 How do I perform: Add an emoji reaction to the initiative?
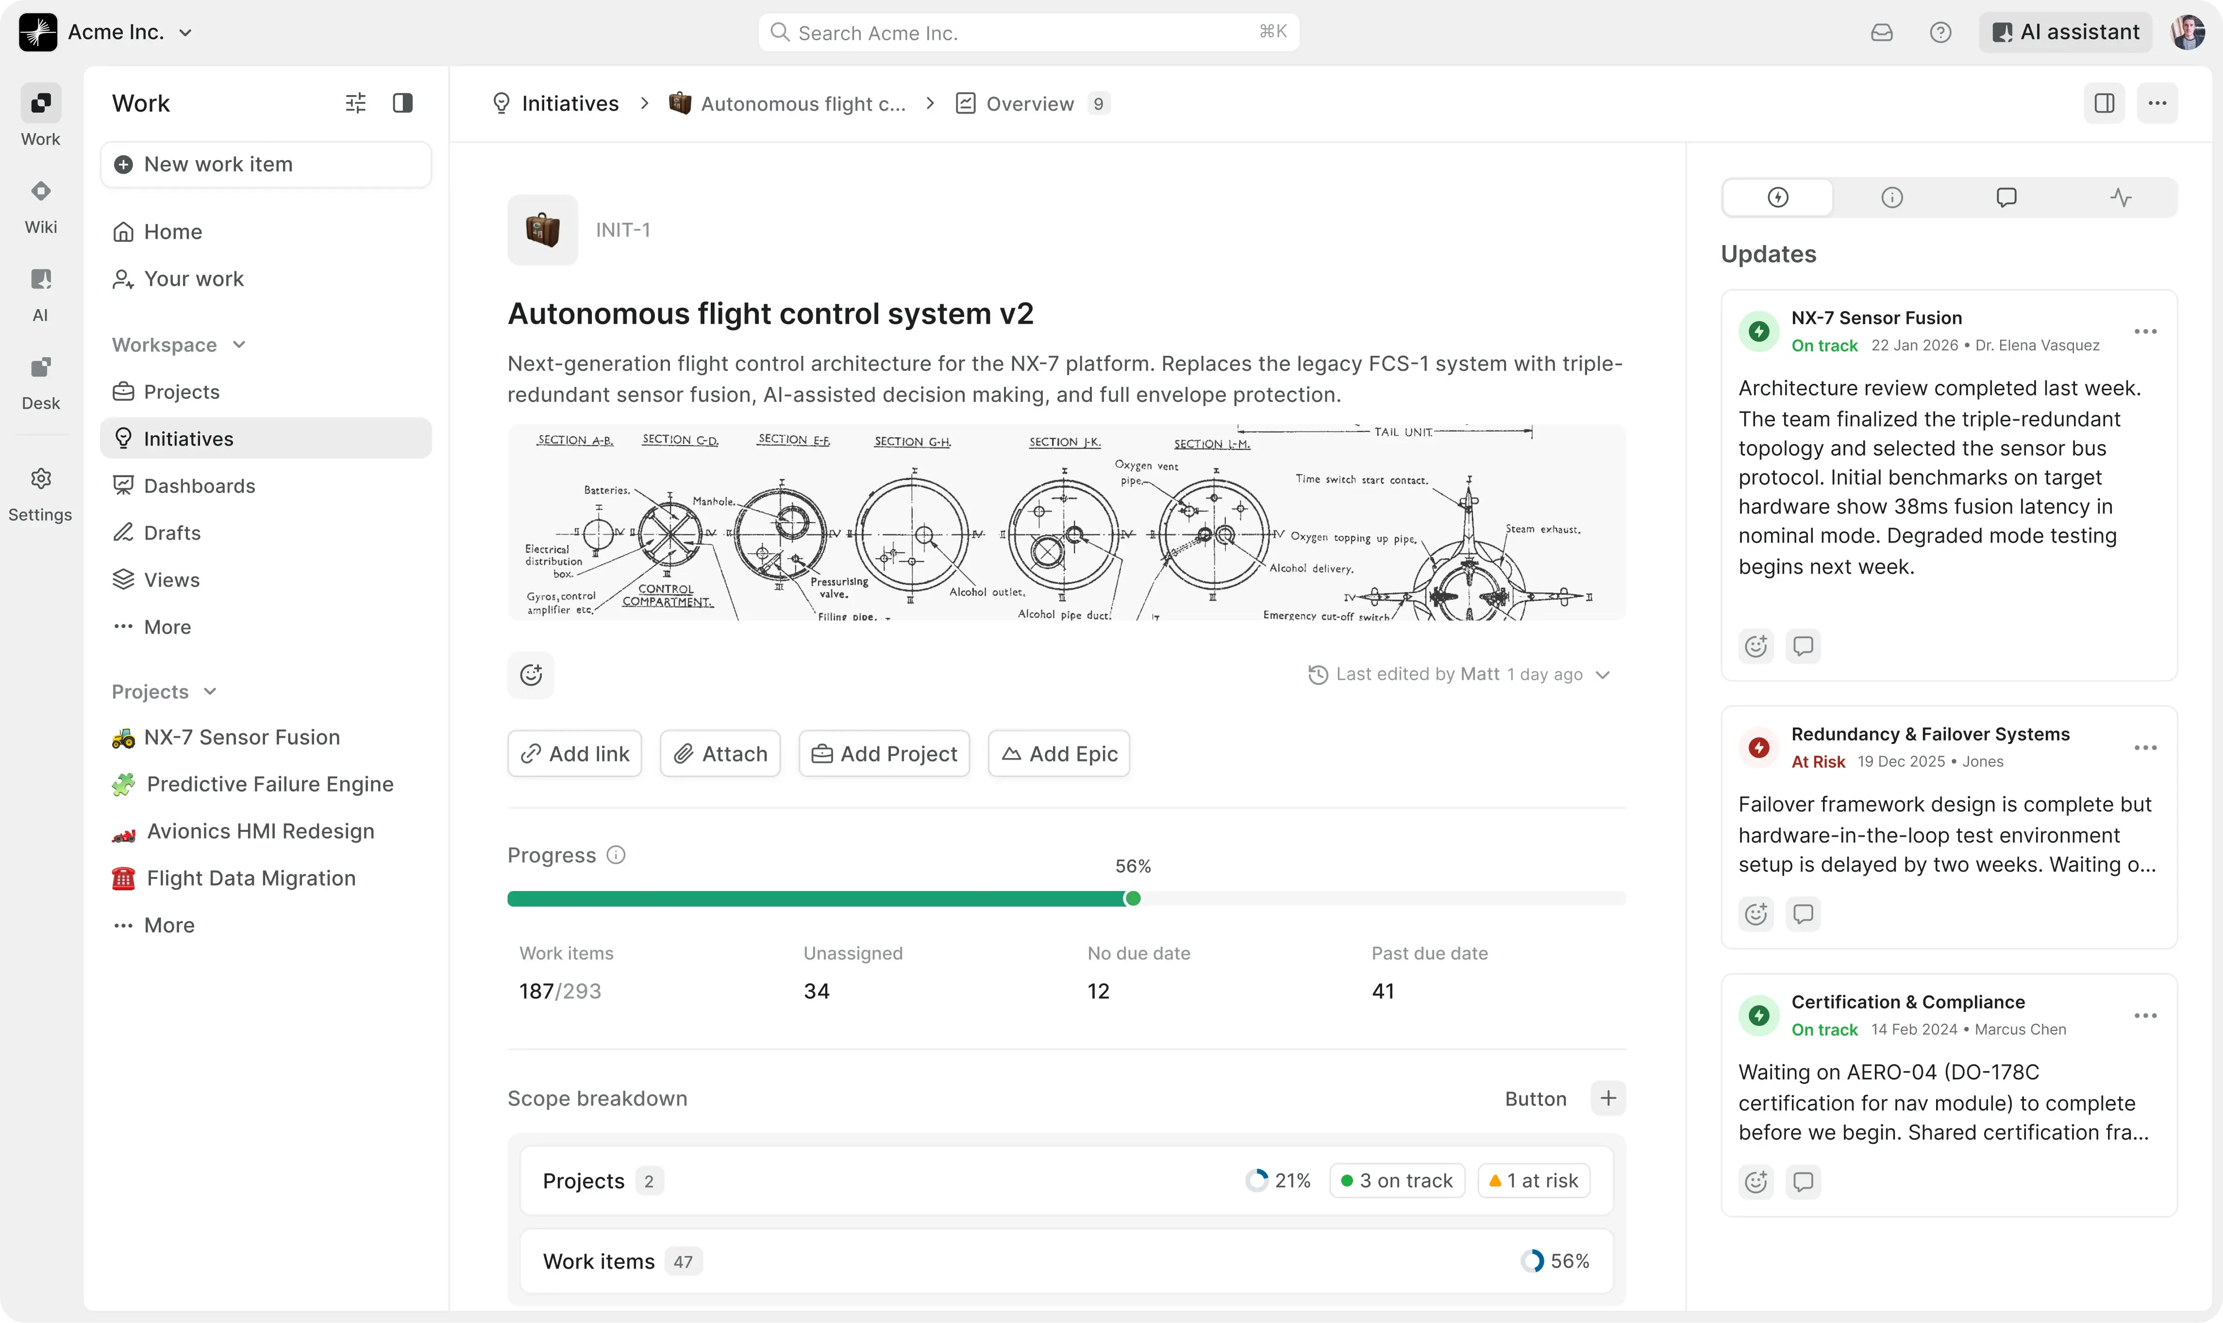tap(532, 675)
